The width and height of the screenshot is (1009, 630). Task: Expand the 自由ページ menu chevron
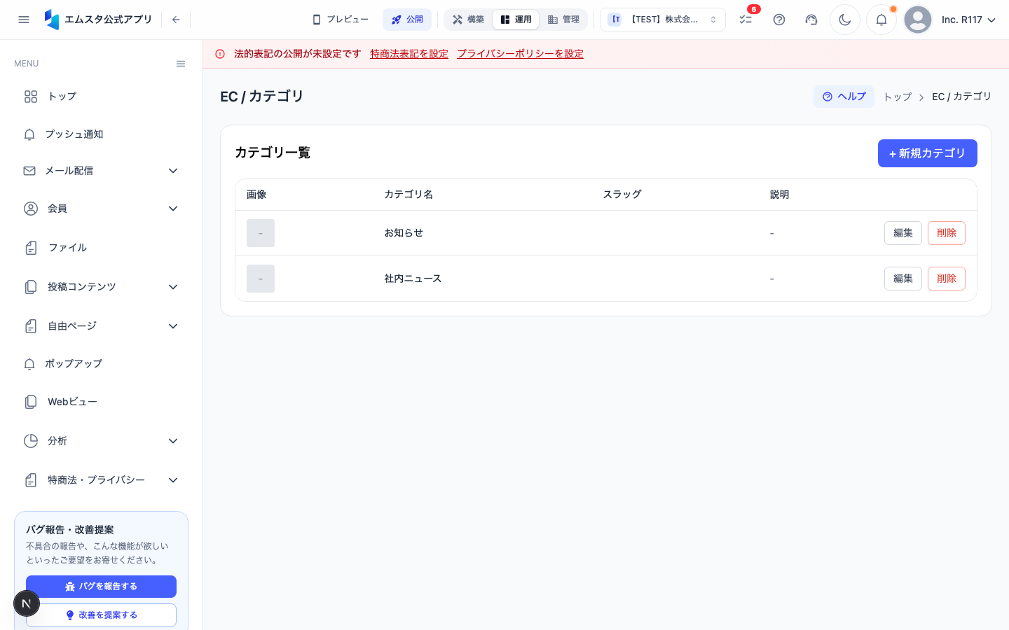[173, 326]
